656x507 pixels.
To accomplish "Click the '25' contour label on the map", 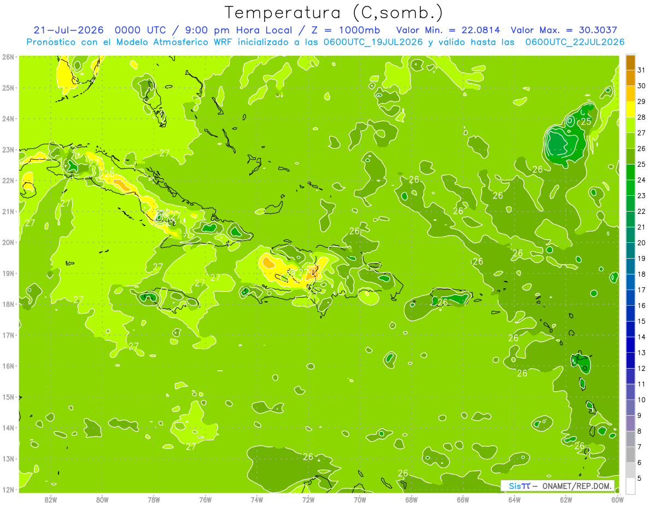I will (586, 121).
